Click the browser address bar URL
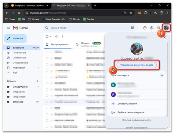174x134 pixels. pos(48,13)
